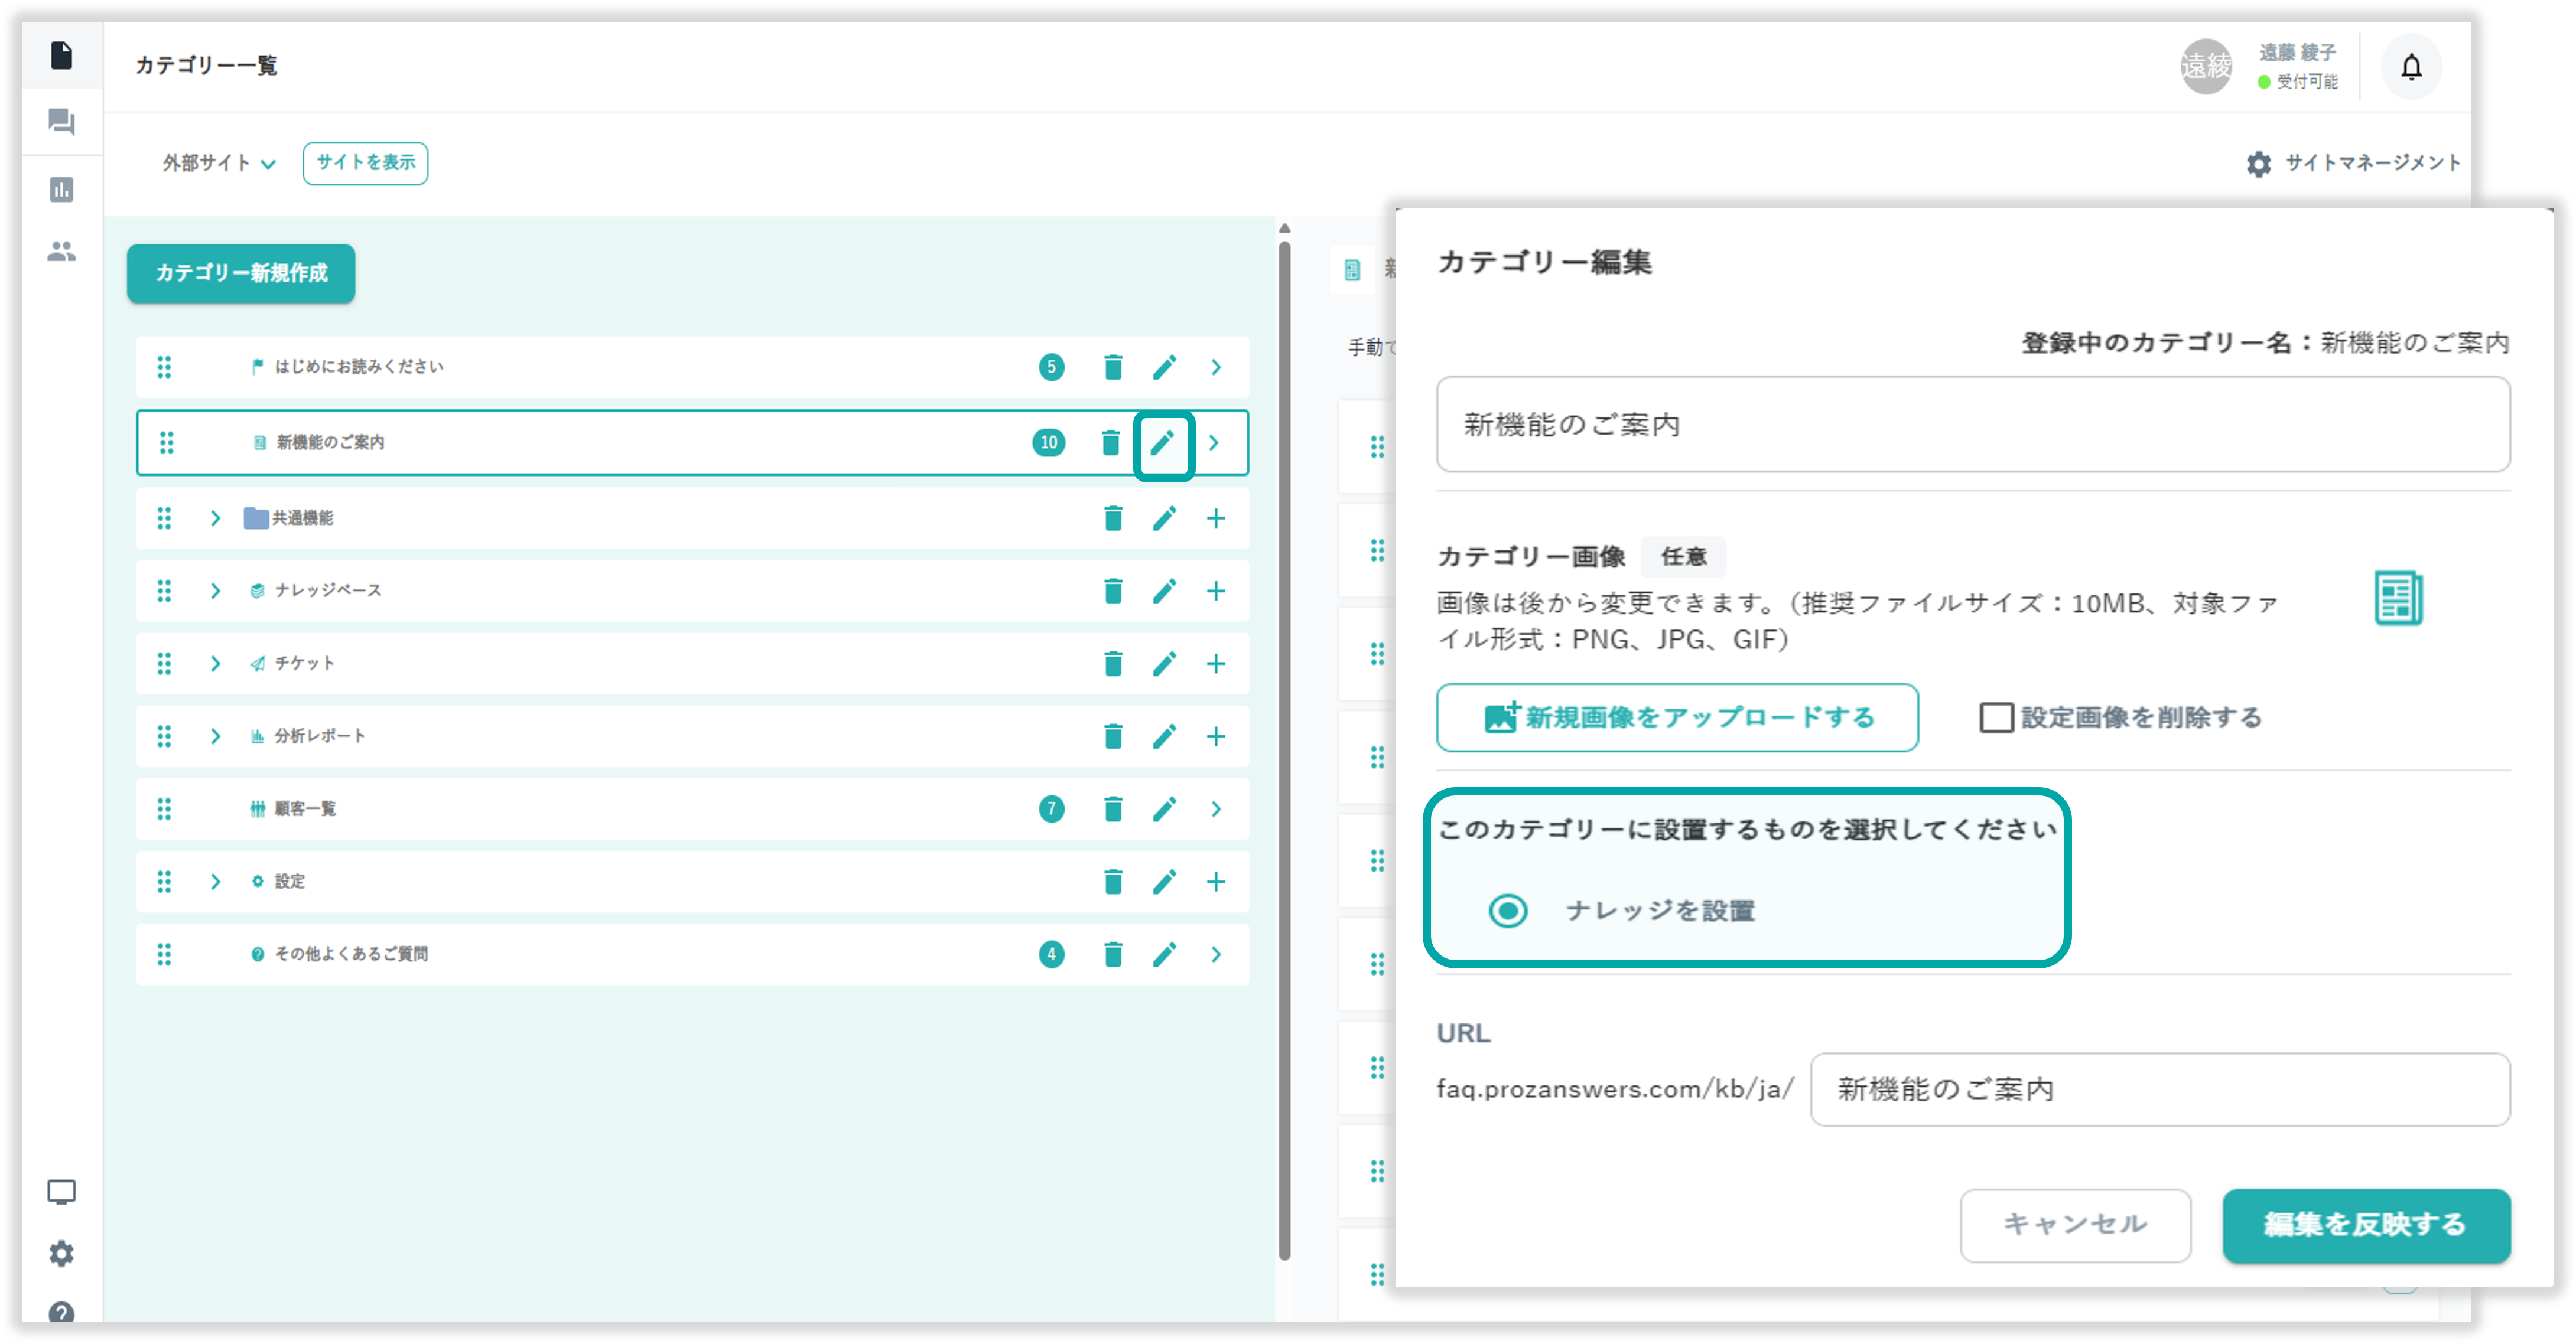
Task: Open the chat icon in the left sidebar
Action: pos(62,122)
